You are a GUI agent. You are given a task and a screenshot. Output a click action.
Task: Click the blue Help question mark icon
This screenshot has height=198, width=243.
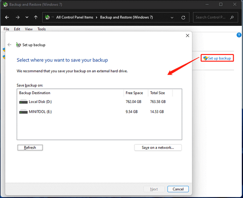(239, 35)
